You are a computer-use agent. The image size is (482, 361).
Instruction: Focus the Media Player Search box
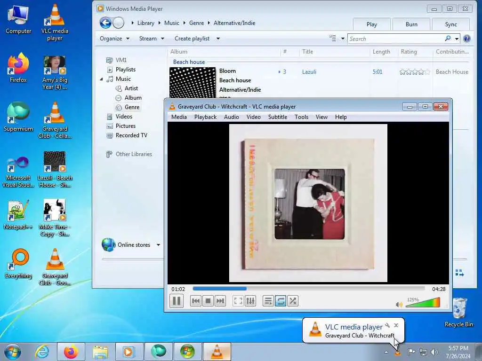[396, 39]
